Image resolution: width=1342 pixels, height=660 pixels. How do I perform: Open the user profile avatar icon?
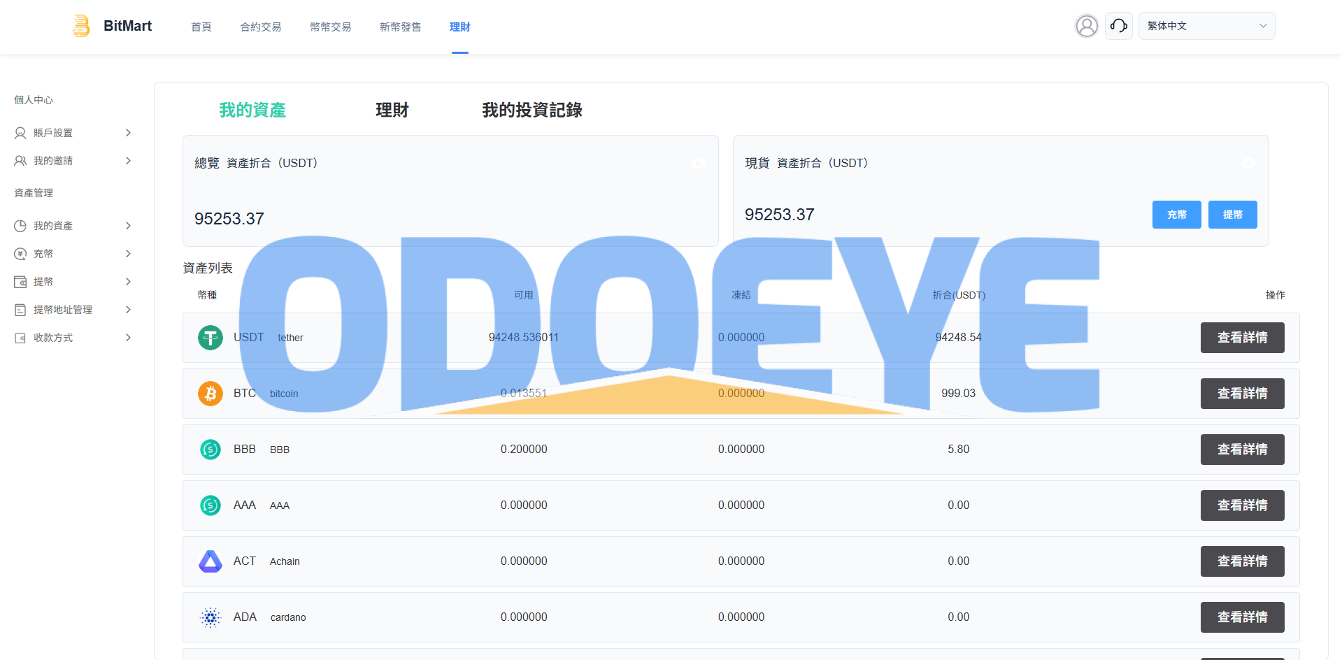[x=1086, y=26]
